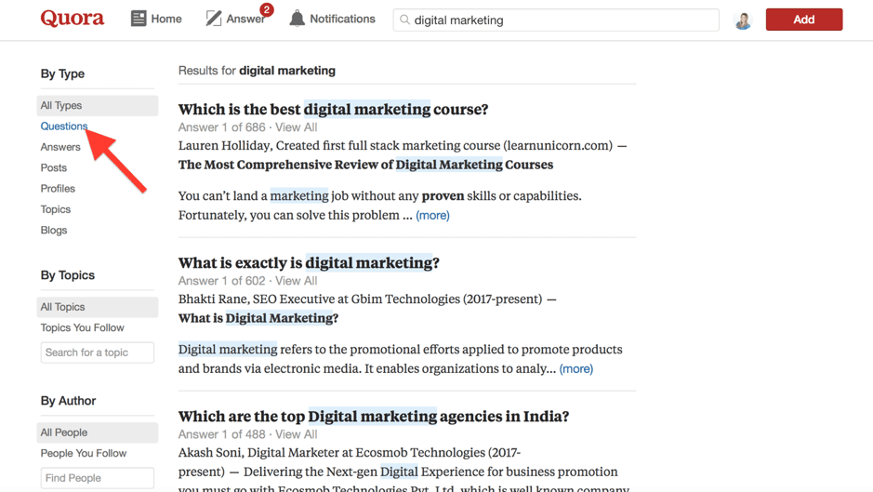Click the Search for a topic field
Image resolution: width=873 pixels, height=492 pixels.
coord(97,352)
